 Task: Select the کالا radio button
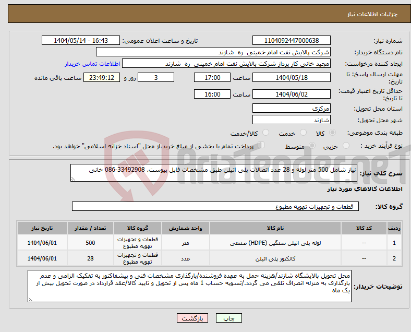(332, 133)
